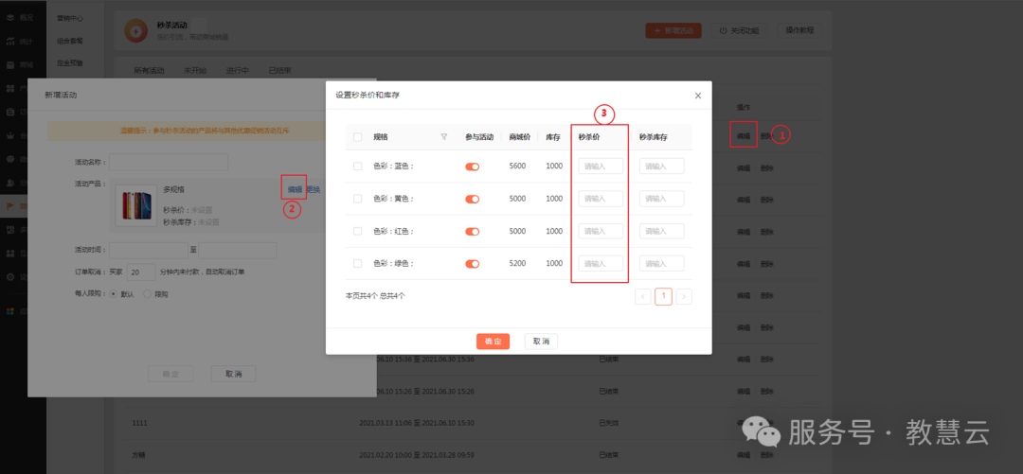Screen dimensions: 1023x474
Task: Disable 参与活动 switch for 黄色 row
Action: pos(472,199)
